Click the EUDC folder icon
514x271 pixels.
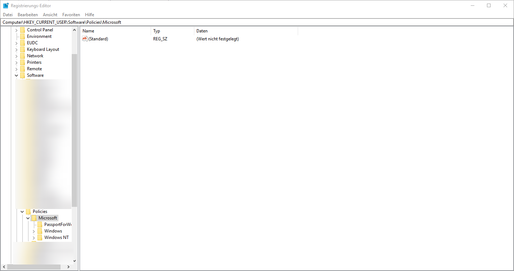22,43
